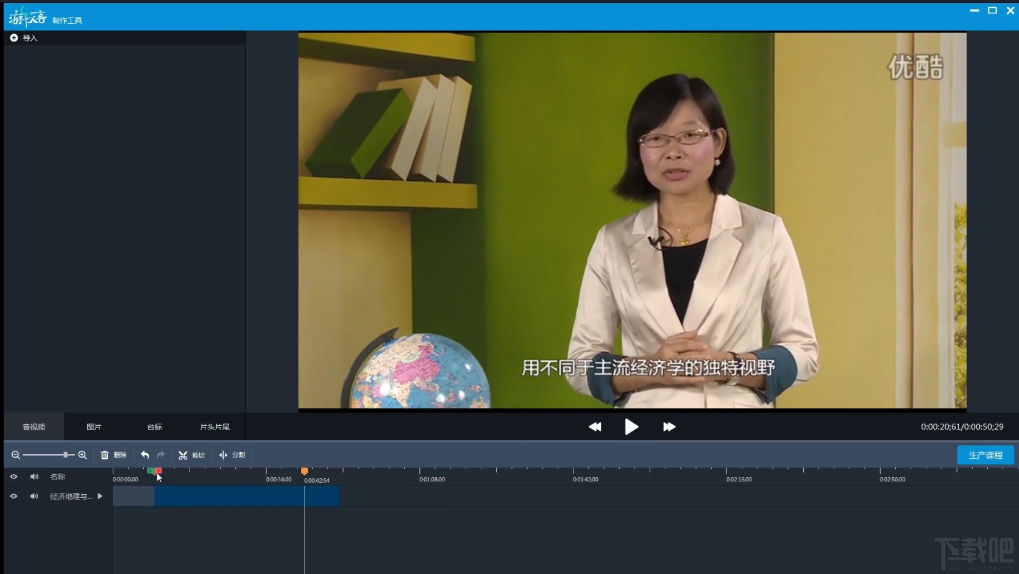Viewport: 1019px width, 574px height.
Task: Click the 生产课程 button
Action: point(985,455)
